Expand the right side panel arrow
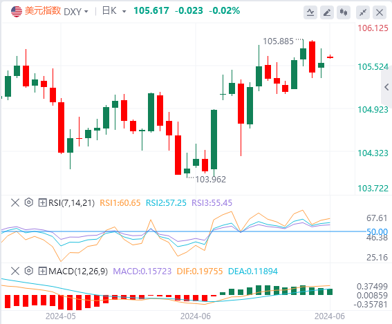The height and width of the screenshot is (324, 392). [x=386, y=87]
